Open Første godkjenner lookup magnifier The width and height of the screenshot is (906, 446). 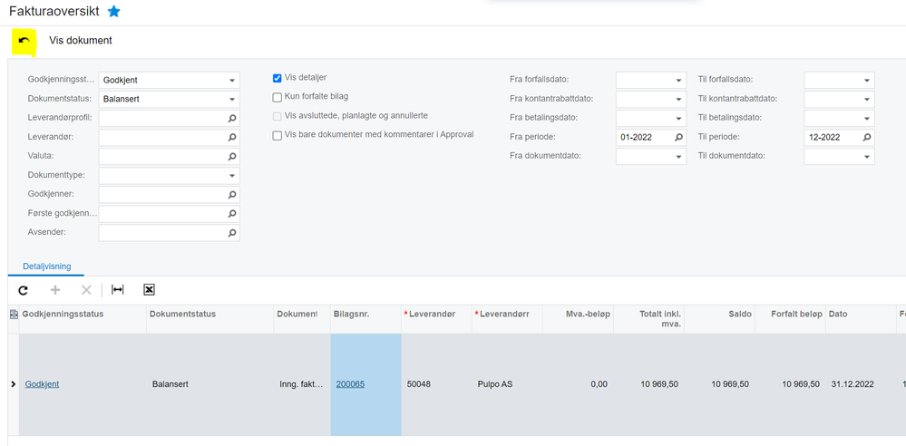231,214
